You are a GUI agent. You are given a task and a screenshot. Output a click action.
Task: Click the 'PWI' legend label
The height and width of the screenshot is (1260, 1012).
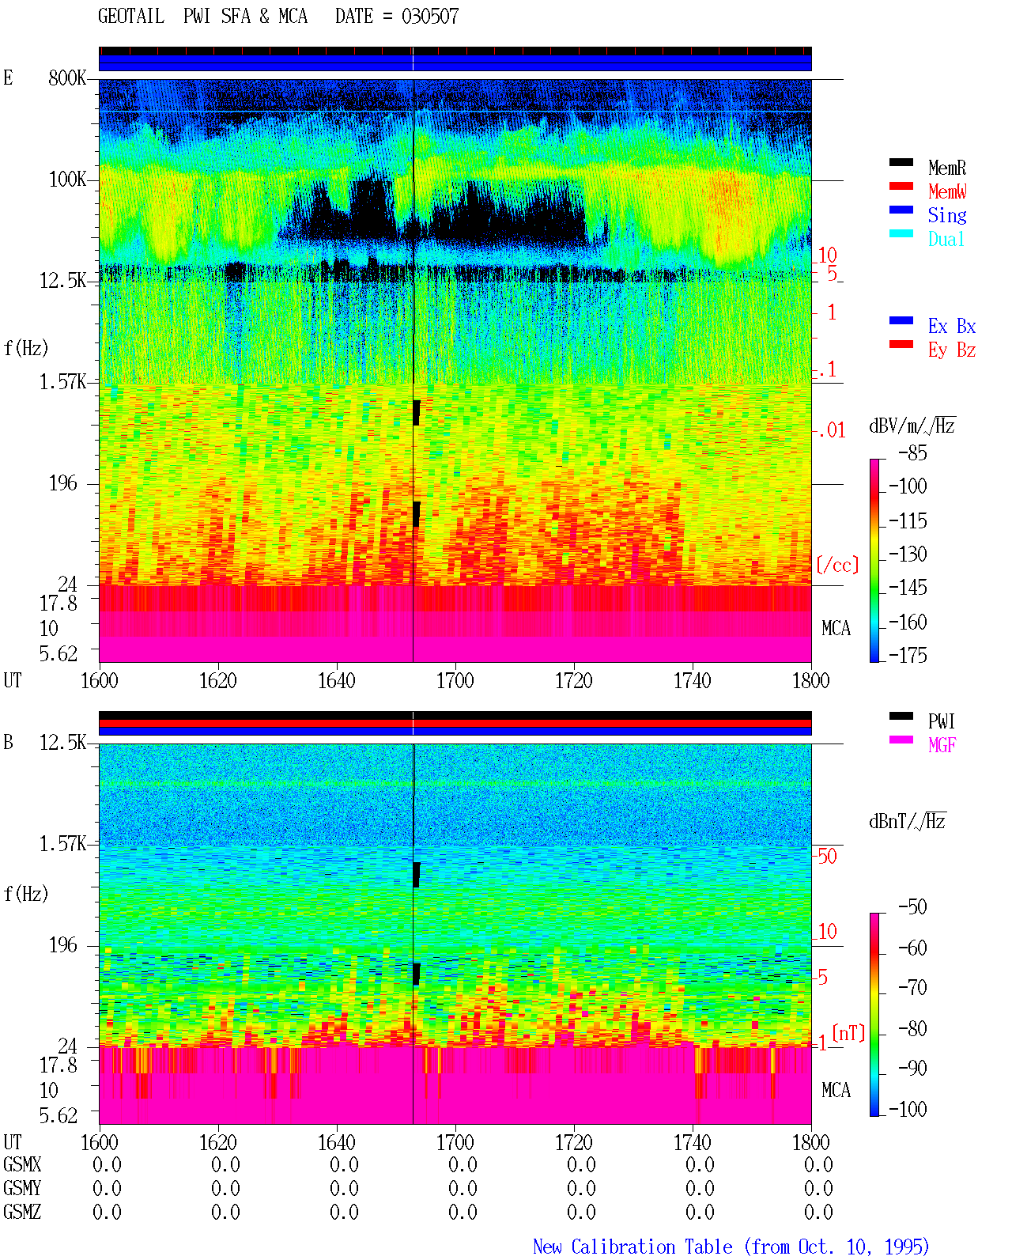tap(942, 721)
